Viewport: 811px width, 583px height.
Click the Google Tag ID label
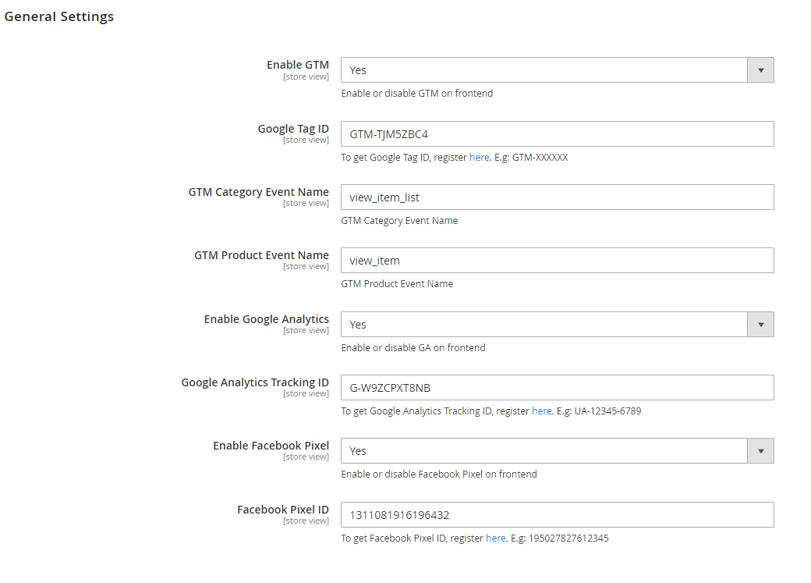pos(293,129)
